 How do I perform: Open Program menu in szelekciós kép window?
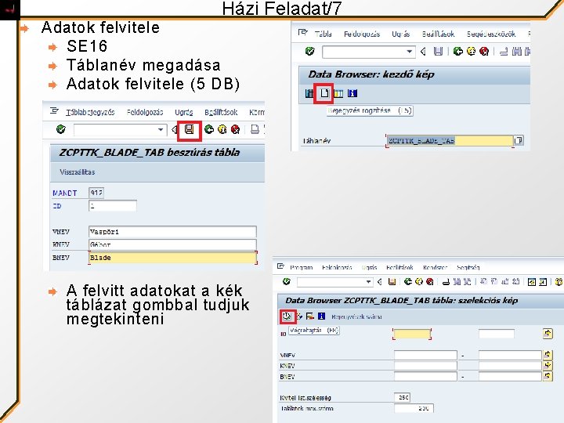[x=301, y=268]
